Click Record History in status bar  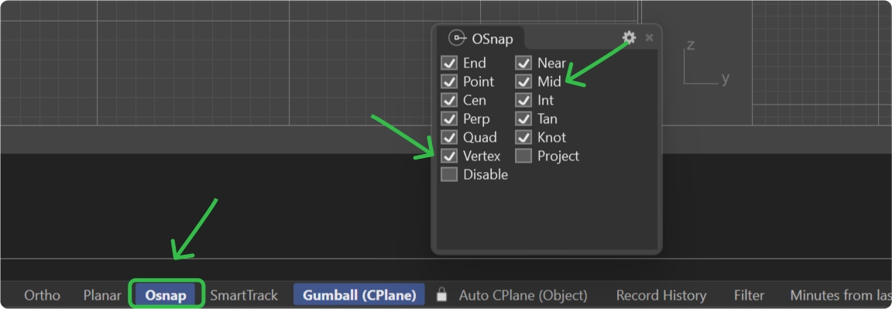click(x=661, y=295)
